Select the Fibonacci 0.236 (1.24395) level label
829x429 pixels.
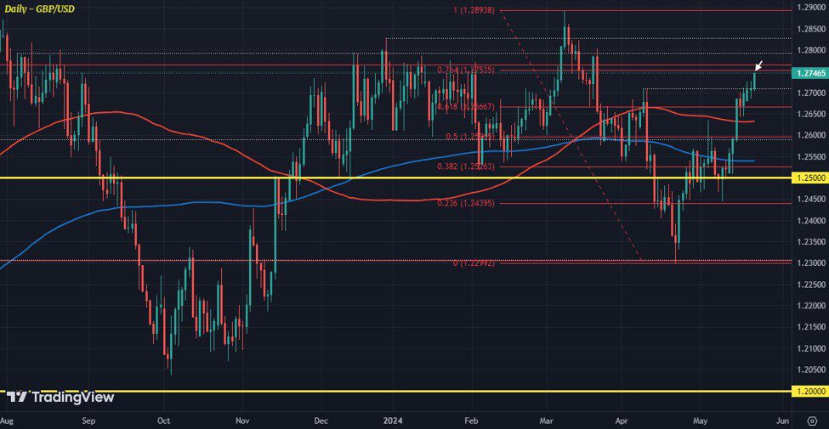466,204
